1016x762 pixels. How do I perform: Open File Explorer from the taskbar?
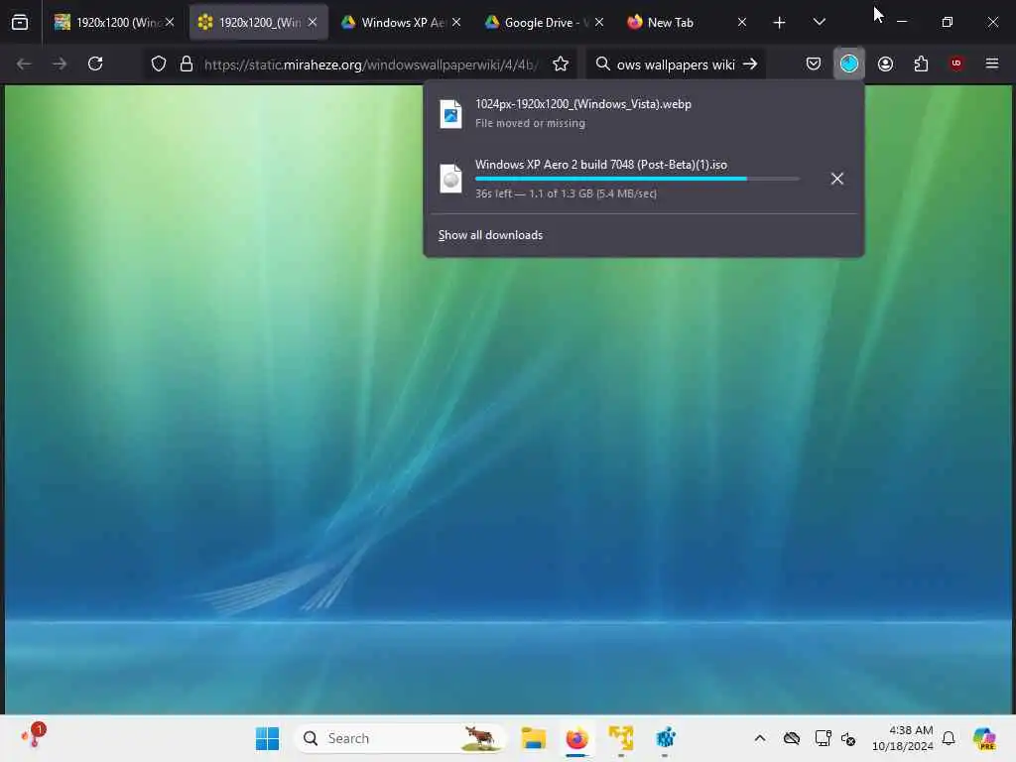click(533, 738)
